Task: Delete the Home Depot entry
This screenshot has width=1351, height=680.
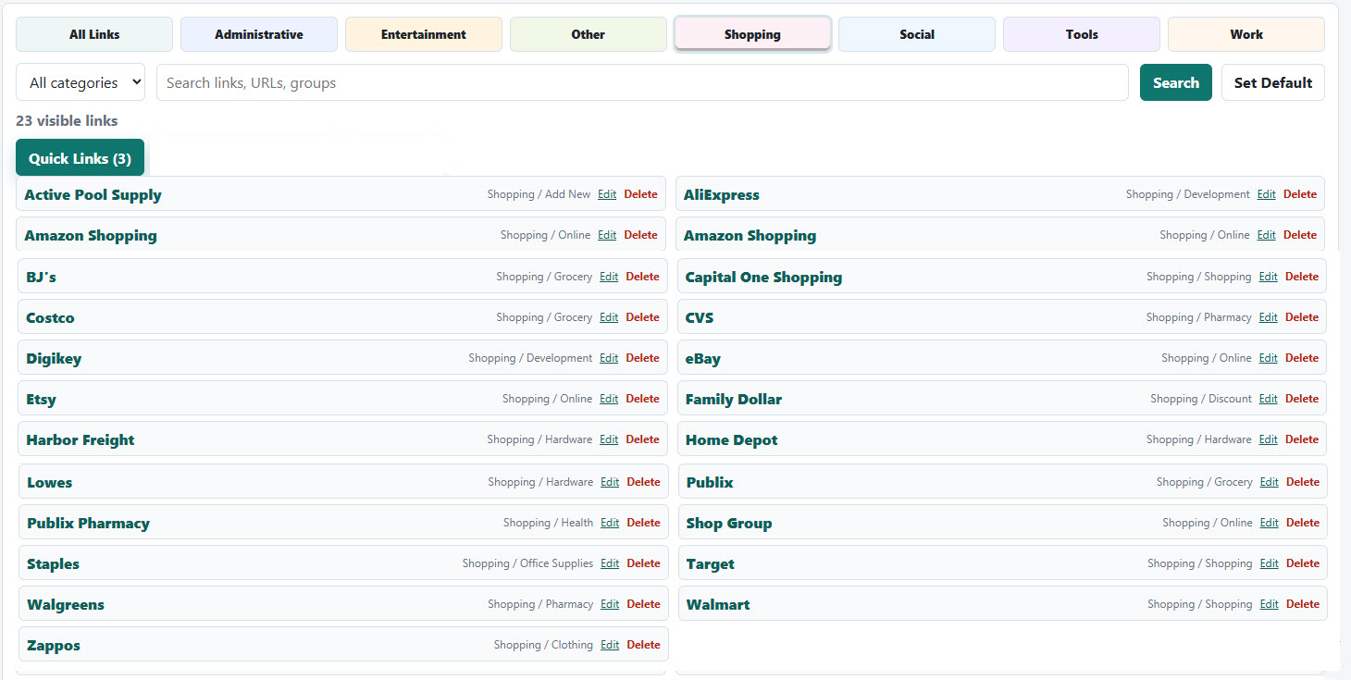Action: (1302, 439)
